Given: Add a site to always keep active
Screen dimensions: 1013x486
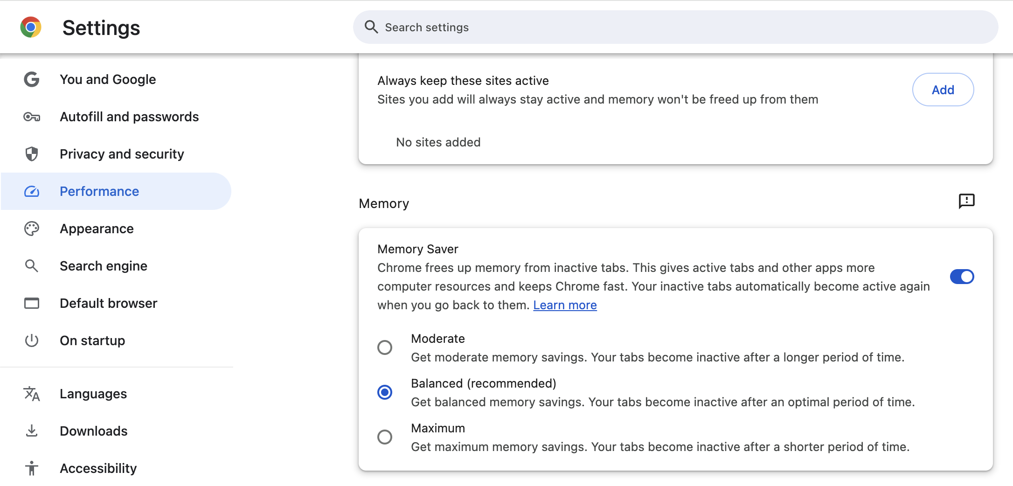Looking at the screenshot, I should [943, 90].
